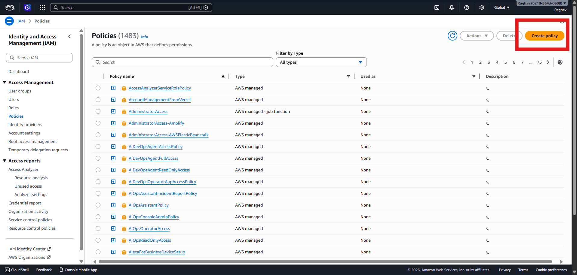Expand the AIDevOpsAgentFullAccess policy row
Screen dimensions: 577x275
tap(113, 158)
